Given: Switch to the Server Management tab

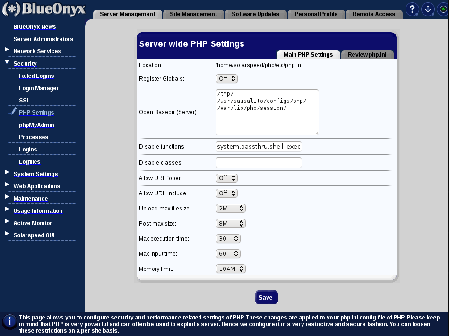Looking at the screenshot, I should 128,14.
